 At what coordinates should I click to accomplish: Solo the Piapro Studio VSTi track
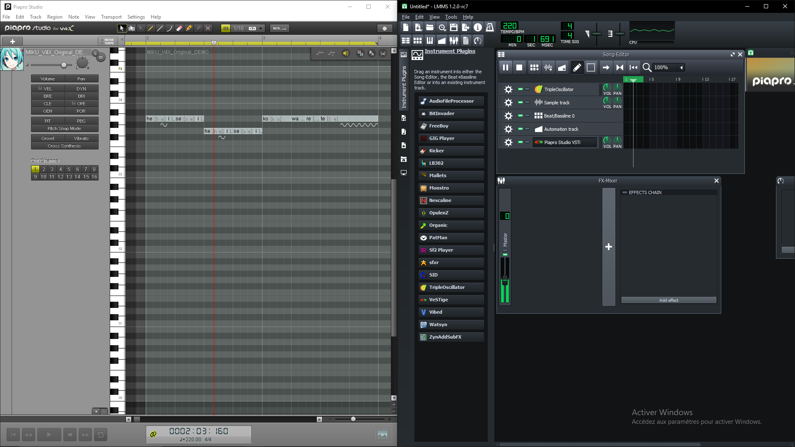527,142
